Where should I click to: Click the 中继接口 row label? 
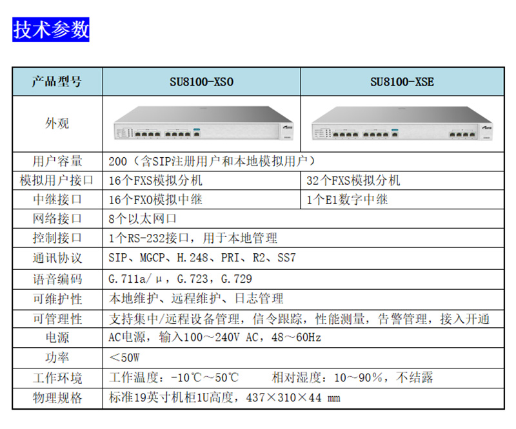click(x=57, y=200)
